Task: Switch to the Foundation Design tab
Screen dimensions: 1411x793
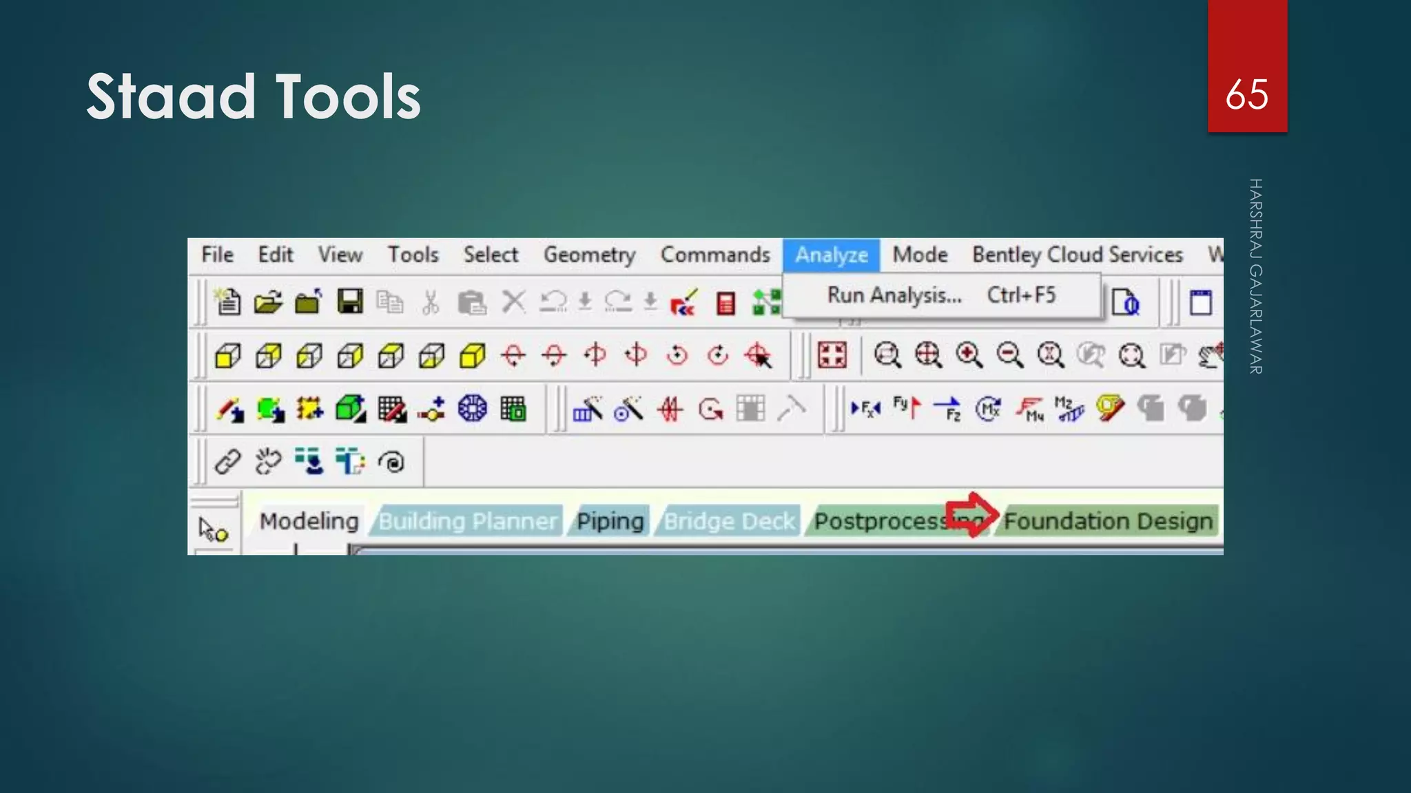Action: [1108, 521]
